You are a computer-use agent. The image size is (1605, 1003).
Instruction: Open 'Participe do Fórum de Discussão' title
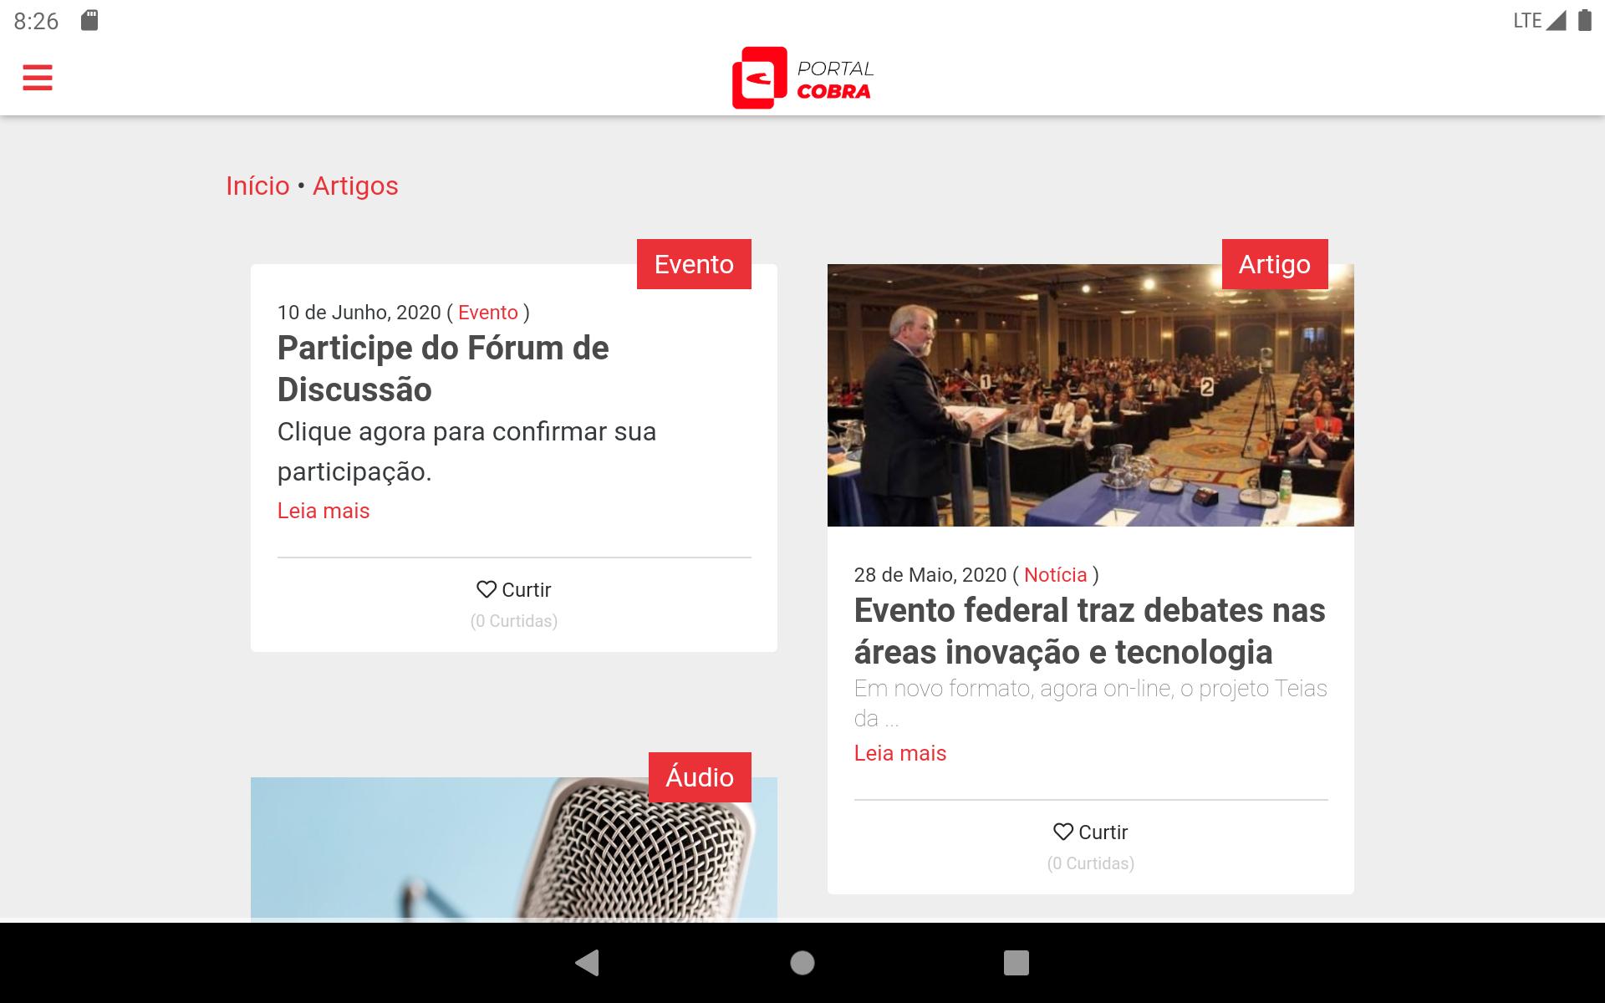click(x=443, y=369)
